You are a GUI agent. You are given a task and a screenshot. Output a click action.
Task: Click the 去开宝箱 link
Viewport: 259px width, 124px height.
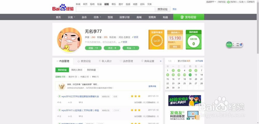199,61
